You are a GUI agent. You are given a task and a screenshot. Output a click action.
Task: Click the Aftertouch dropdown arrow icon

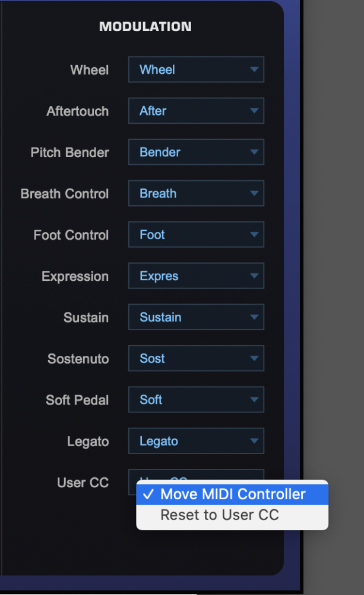[254, 111]
